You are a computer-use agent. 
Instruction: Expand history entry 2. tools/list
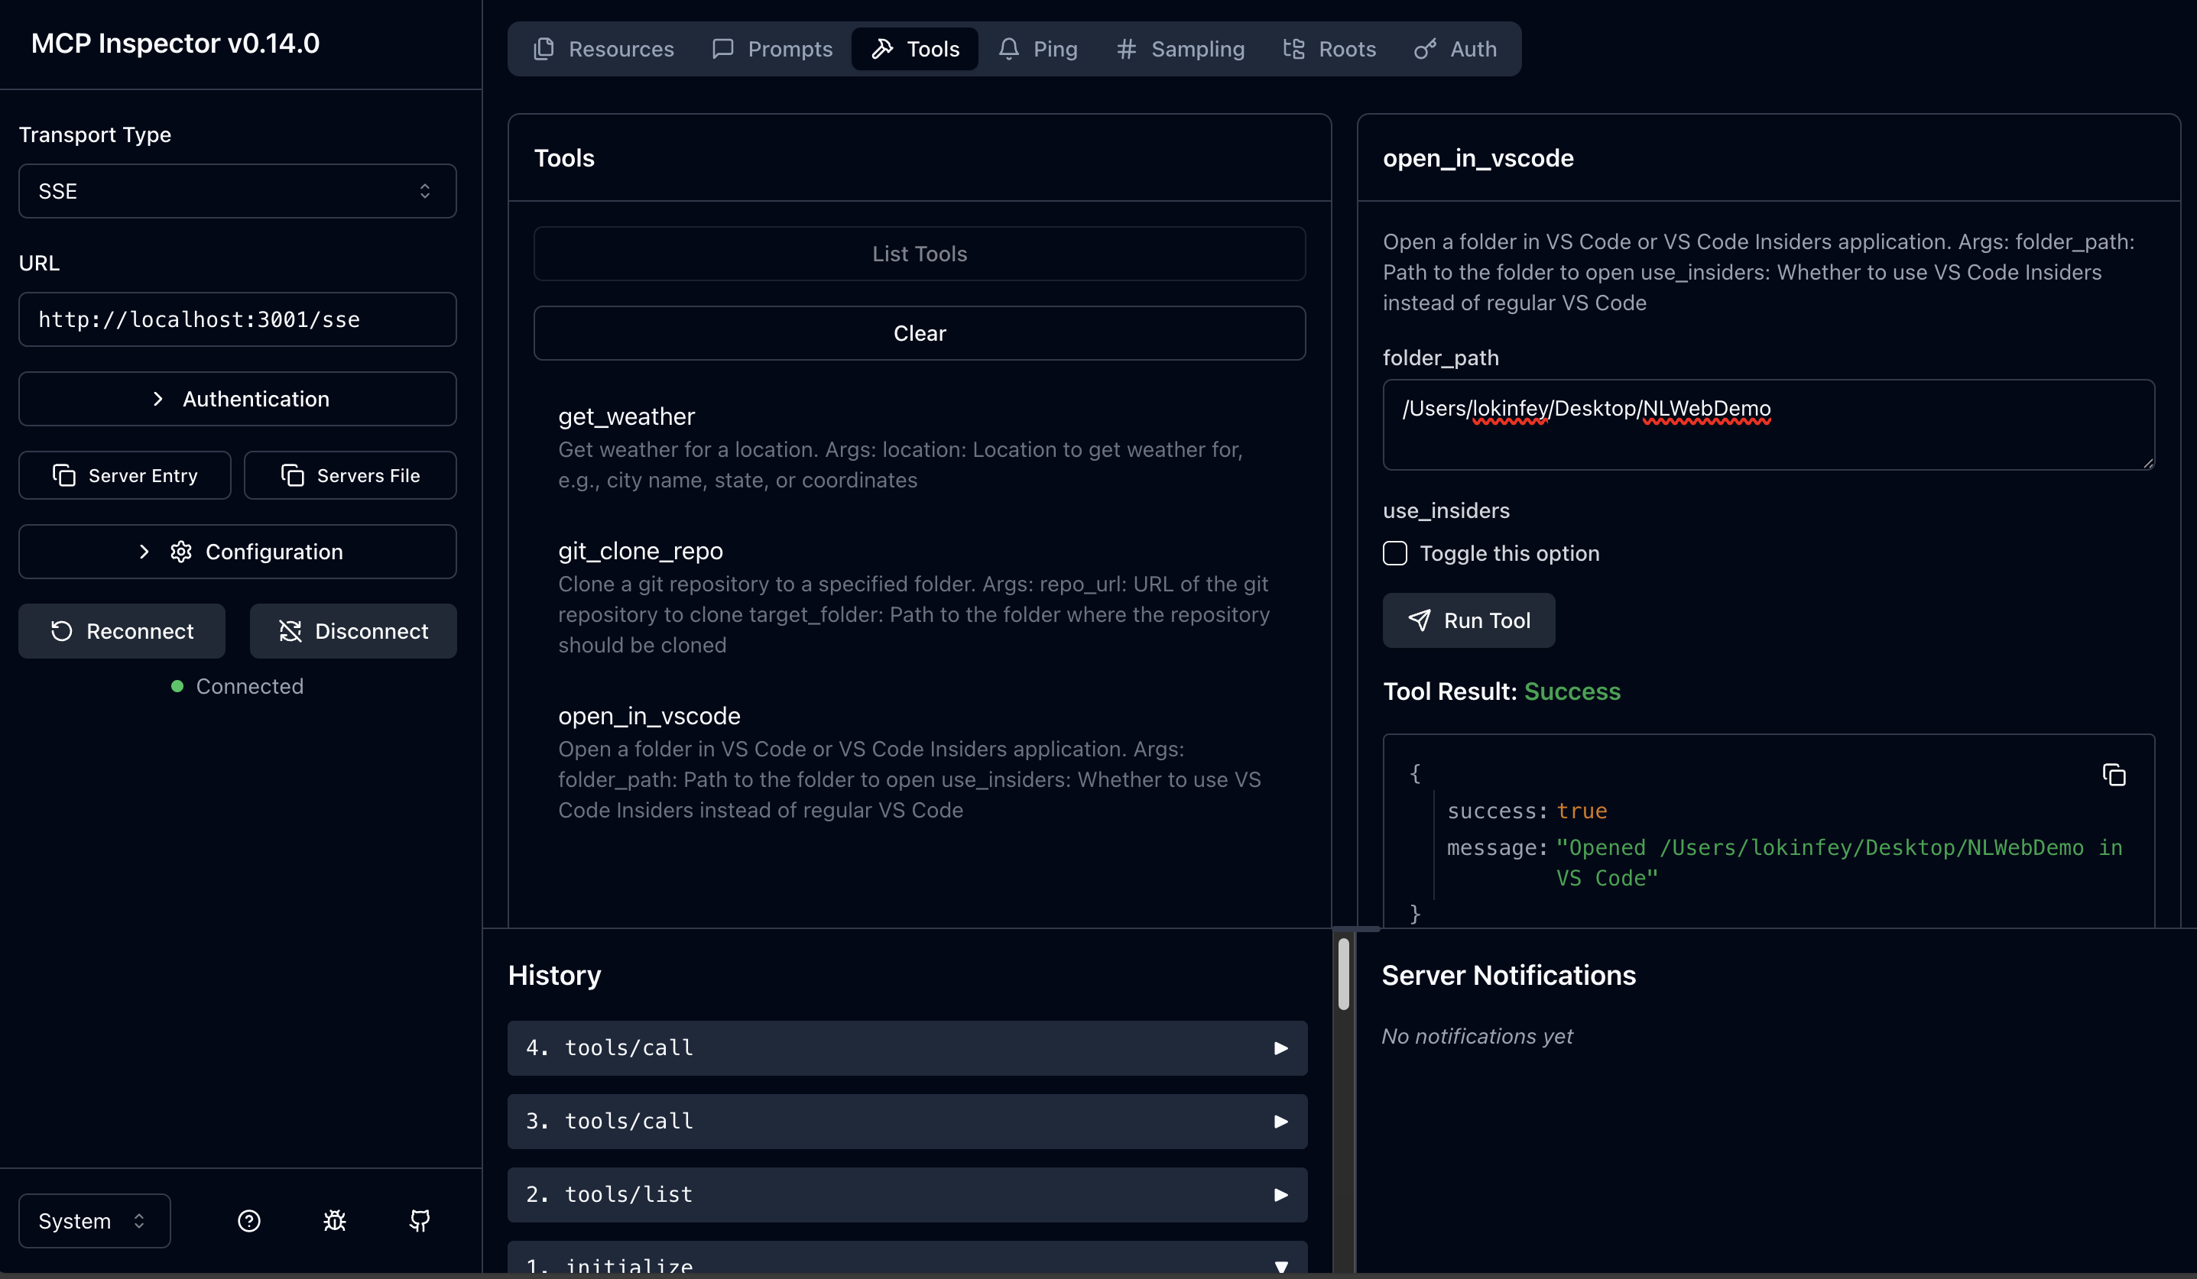click(x=907, y=1194)
